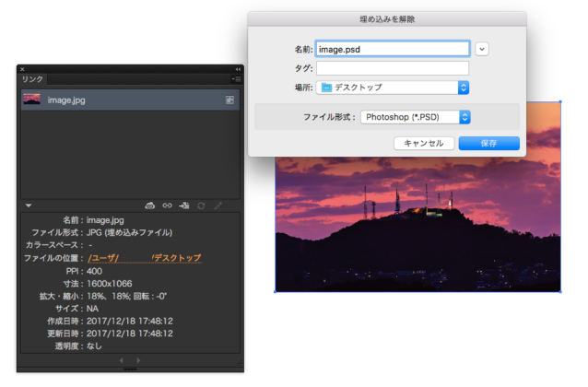
Task: Expand the save dialog with chevron button
Action: [x=482, y=49]
